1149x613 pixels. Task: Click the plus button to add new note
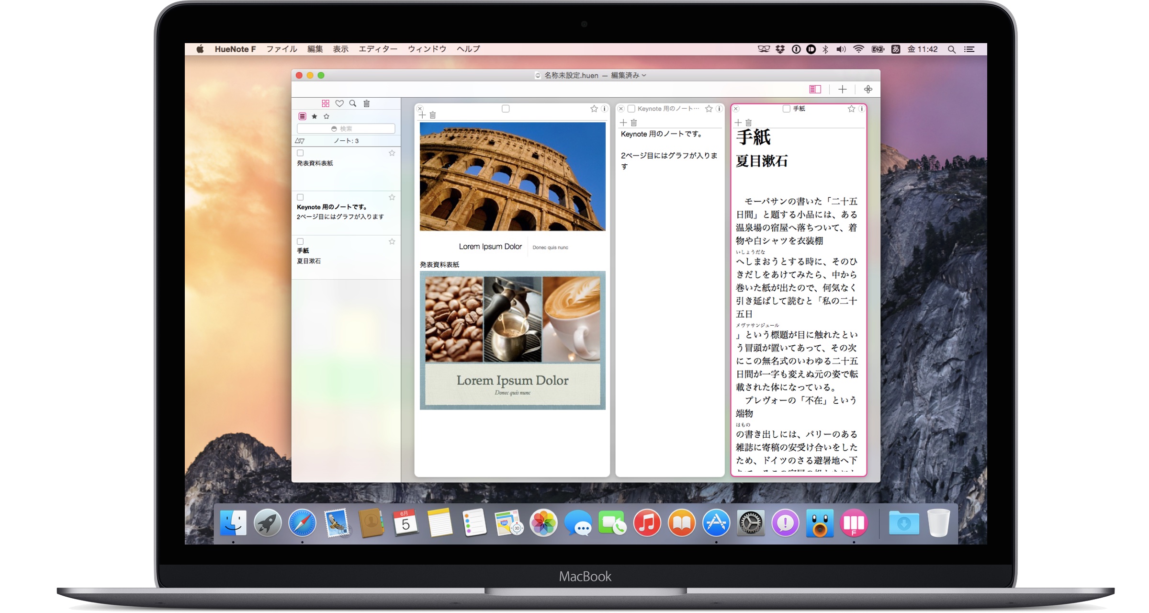(843, 89)
